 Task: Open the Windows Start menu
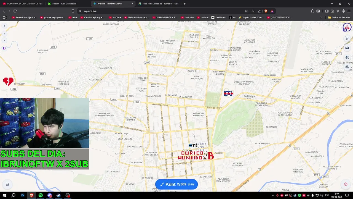pyautogui.click(x=4, y=195)
